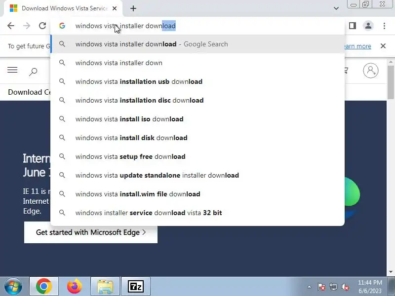Click magnifier icon beside 'setup free' suggestion
The image size is (395, 296).
pos(62,156)
